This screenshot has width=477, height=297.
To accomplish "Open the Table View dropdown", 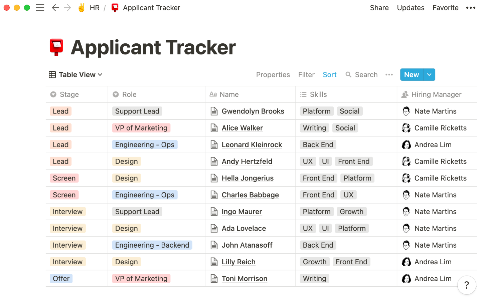I will tap(75, 74).
